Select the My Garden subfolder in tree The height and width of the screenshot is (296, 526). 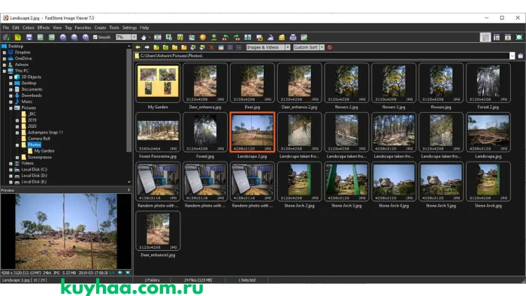coord(44,151)
